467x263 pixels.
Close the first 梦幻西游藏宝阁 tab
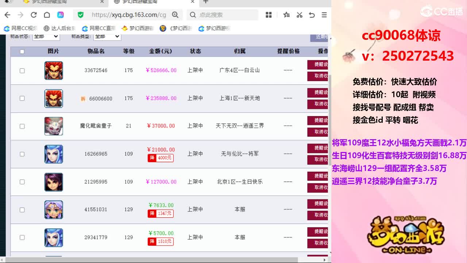click(x=102, y=2)
